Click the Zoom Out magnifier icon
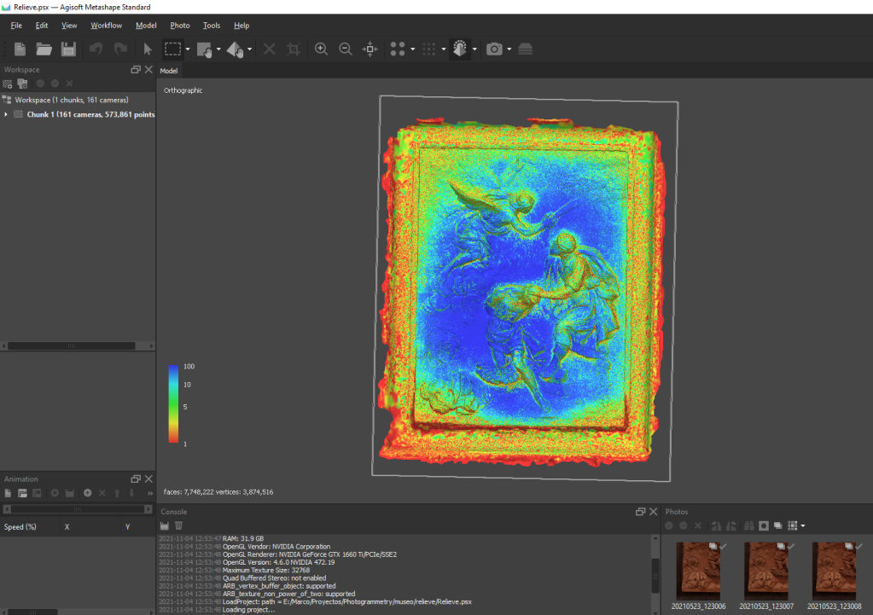The width and height of the screenshot is (873, 615). tap(346, 49)
